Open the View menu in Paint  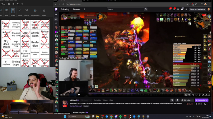(3, 4)
